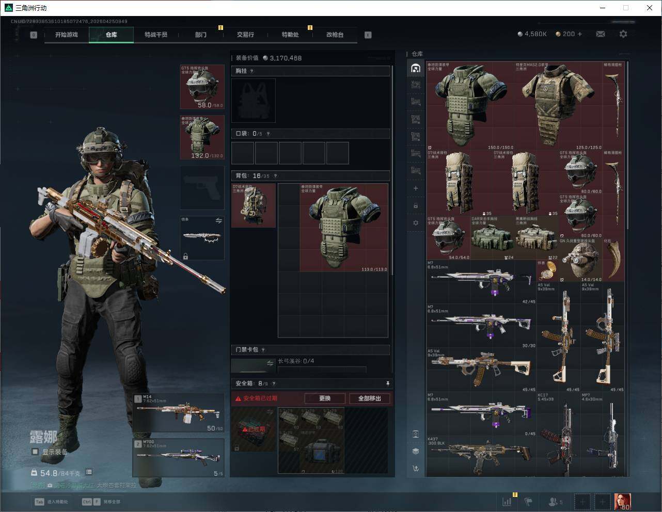Click the first empty pocket slot

(243, 153)
